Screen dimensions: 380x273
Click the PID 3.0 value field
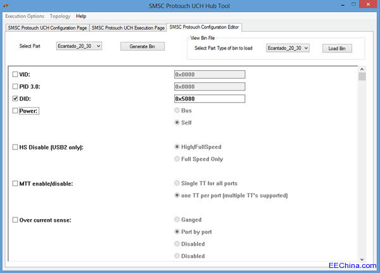[210, 87]
